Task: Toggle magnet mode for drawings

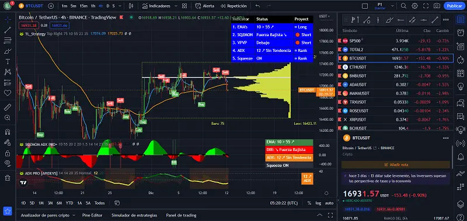Action: (8, 132)
